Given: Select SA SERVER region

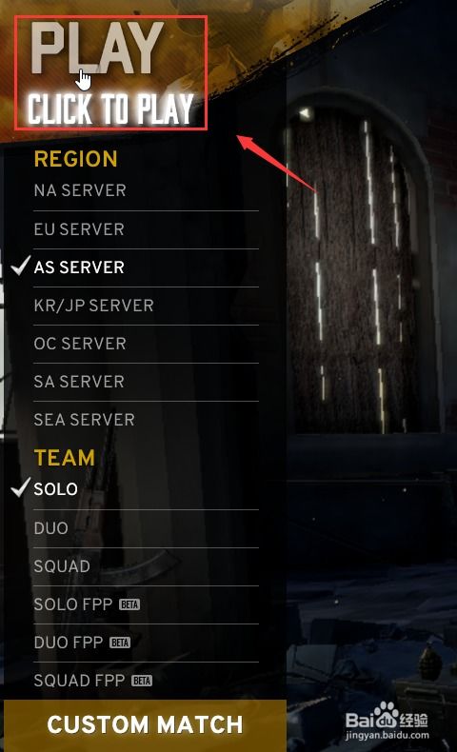Looking at the screenshot, I should [146, 383].
